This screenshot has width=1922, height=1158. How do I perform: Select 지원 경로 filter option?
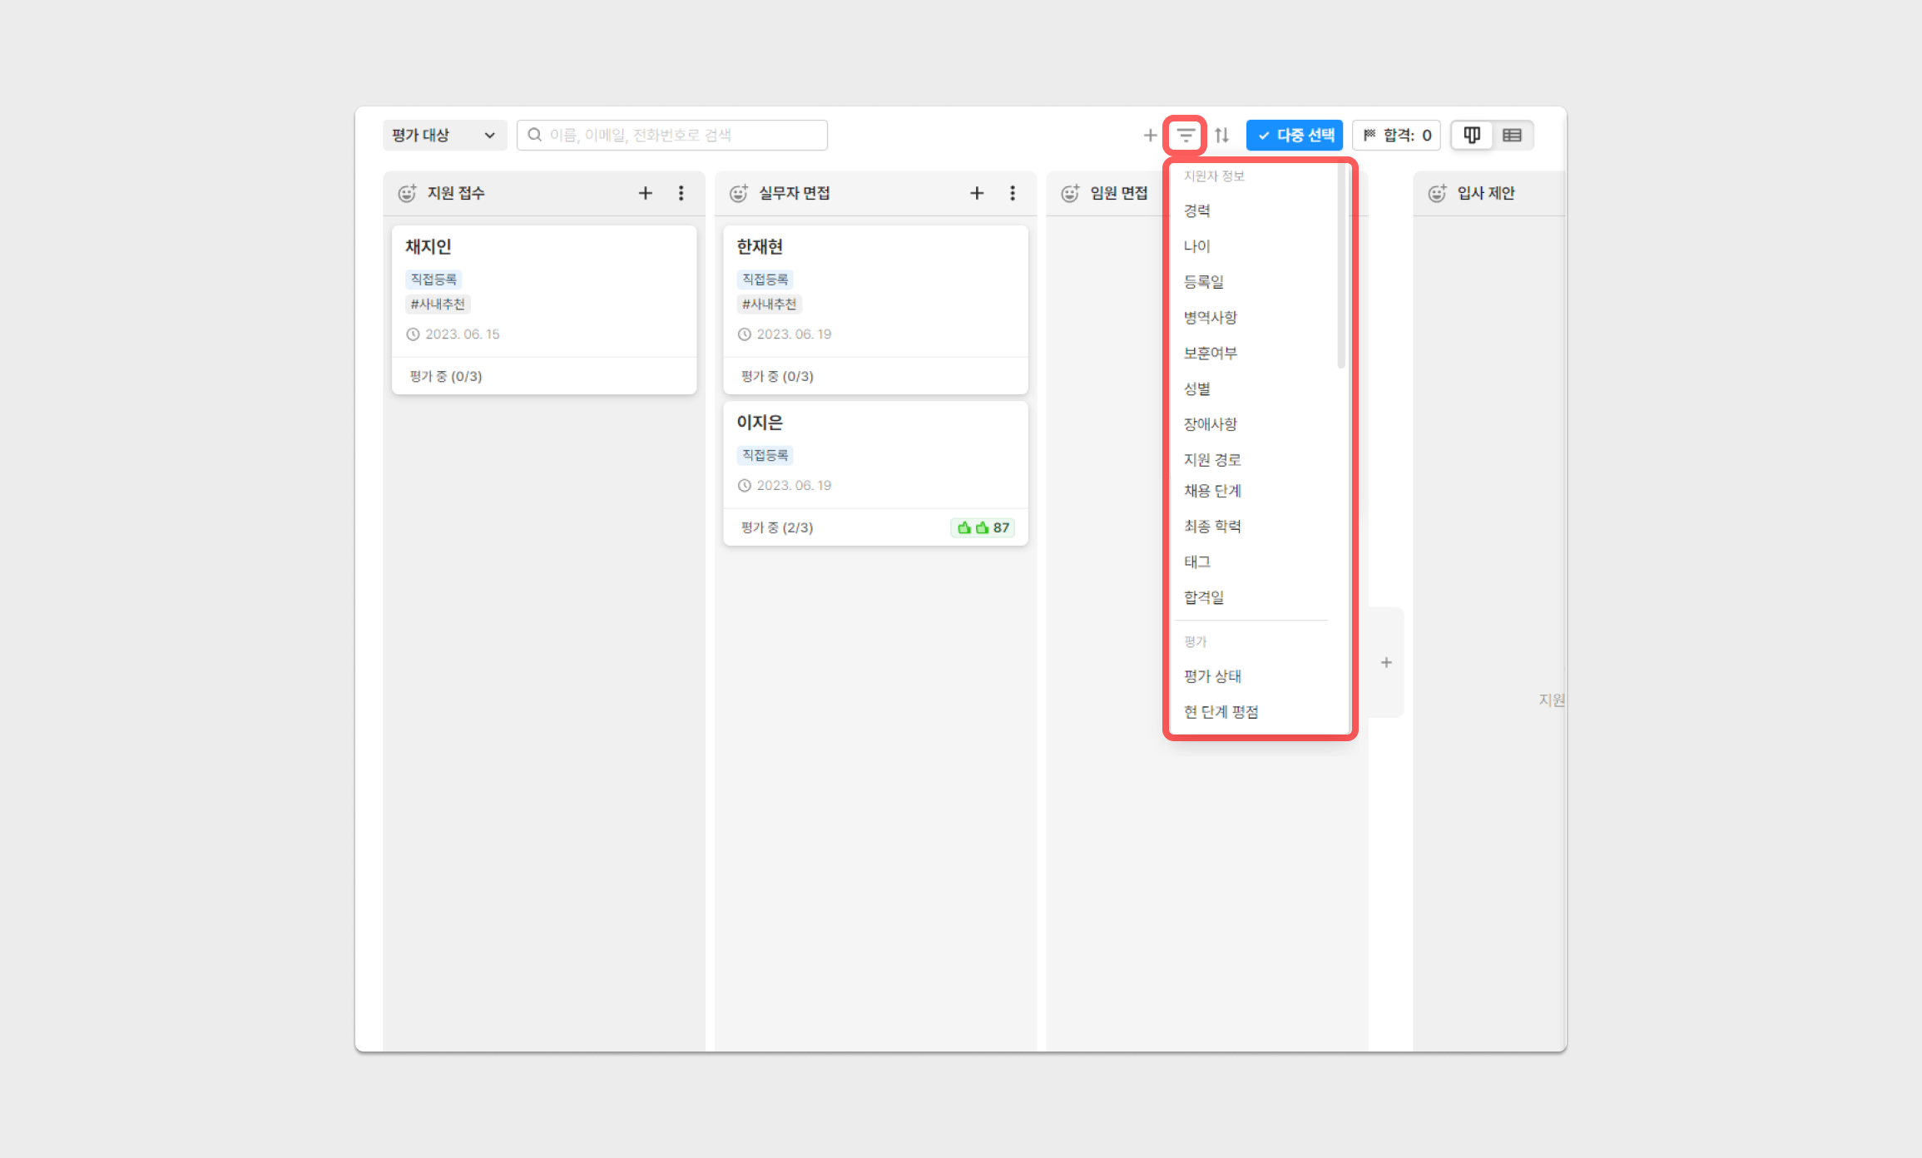[1212, 459]
